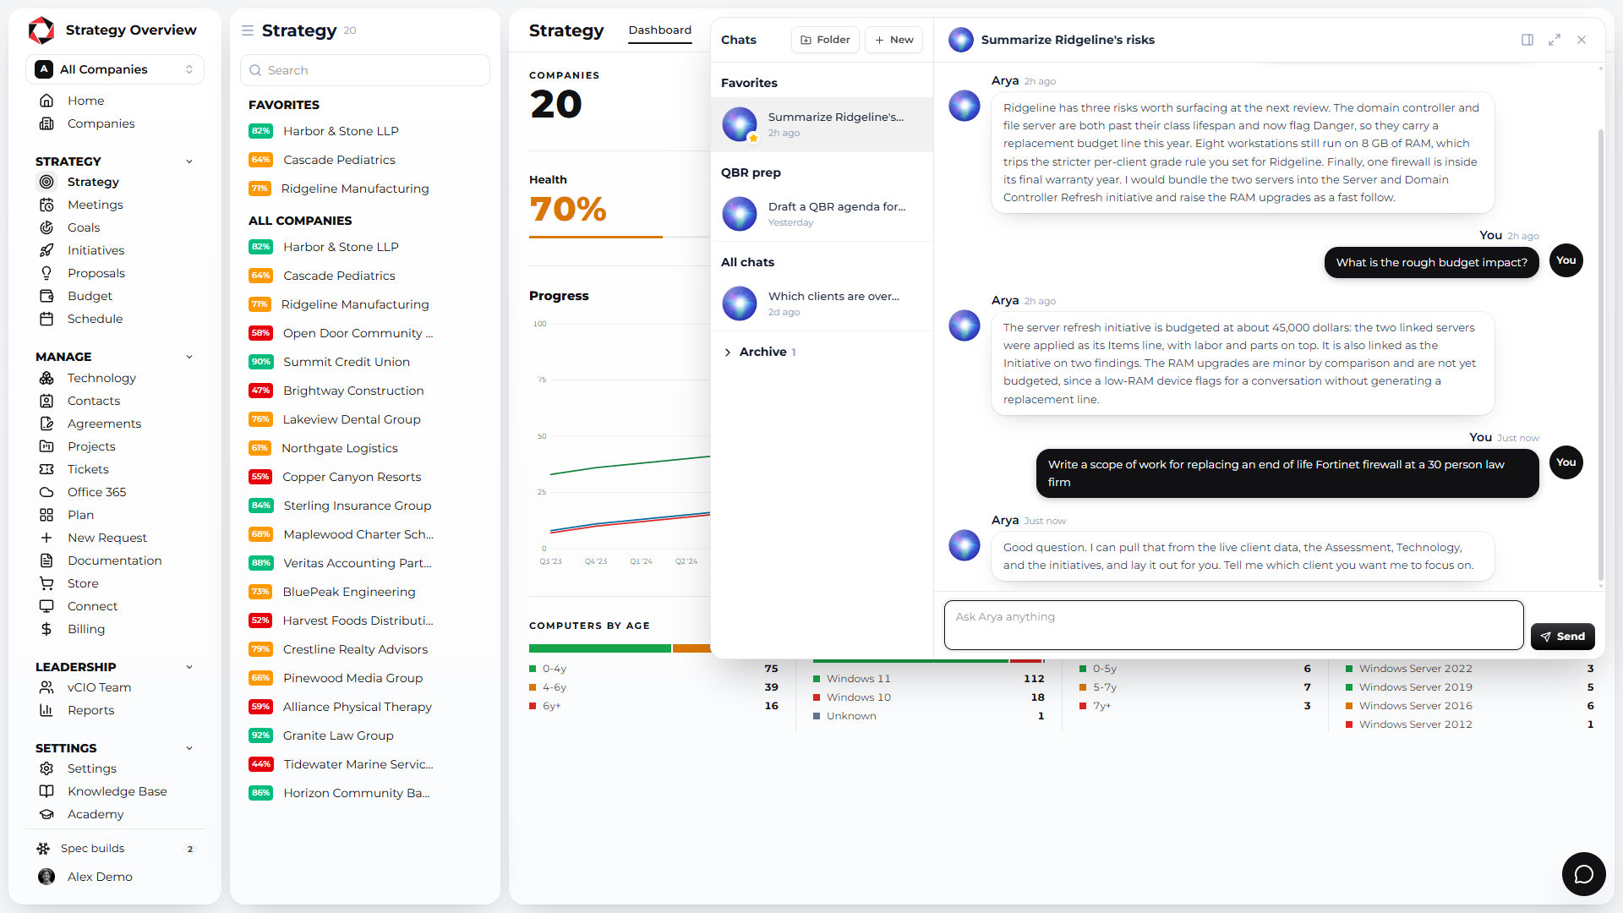Open the Office 365 cloud icon
Screen dimensions: 1623x913
[x=46, y=492]
